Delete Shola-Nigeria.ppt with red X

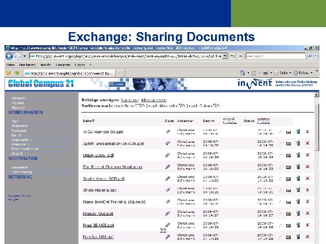[x=307, y=190]
